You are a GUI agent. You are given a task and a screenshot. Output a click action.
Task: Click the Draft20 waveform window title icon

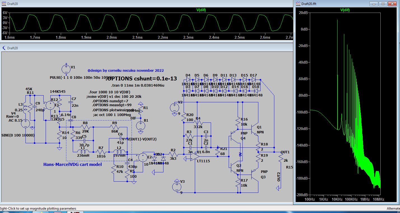coord(4,4)
